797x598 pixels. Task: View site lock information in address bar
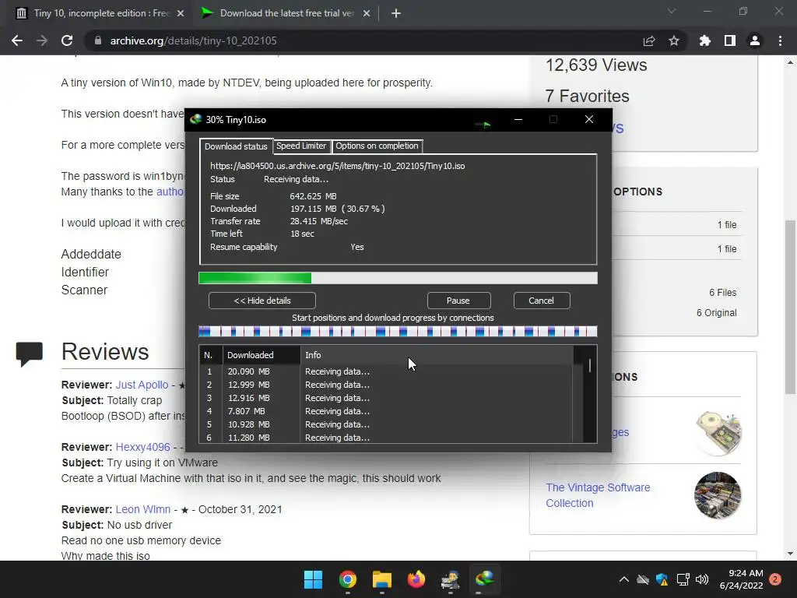point(98,40)
